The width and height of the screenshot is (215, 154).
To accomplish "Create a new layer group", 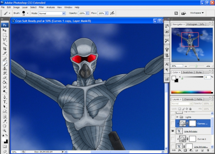I will [x=196, y=150].
